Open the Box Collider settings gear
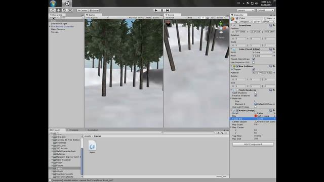The height and width of the screenshot is (182, 324). point(274,66)
